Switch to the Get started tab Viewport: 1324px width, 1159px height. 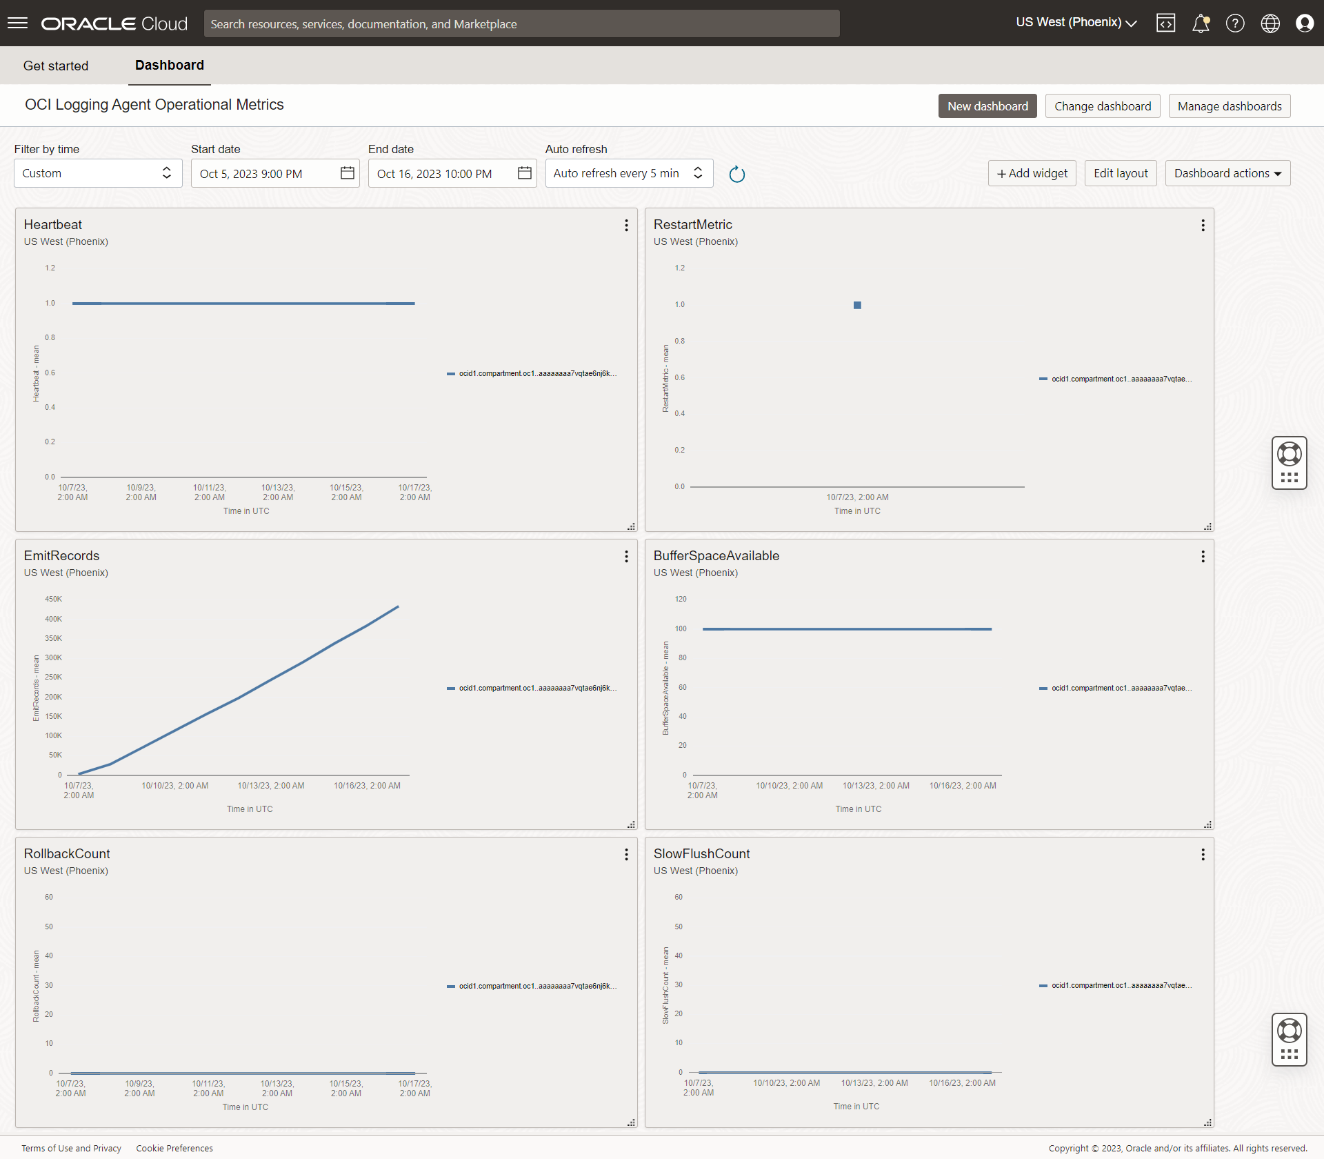pyautogui.click(x=55, y=66)
